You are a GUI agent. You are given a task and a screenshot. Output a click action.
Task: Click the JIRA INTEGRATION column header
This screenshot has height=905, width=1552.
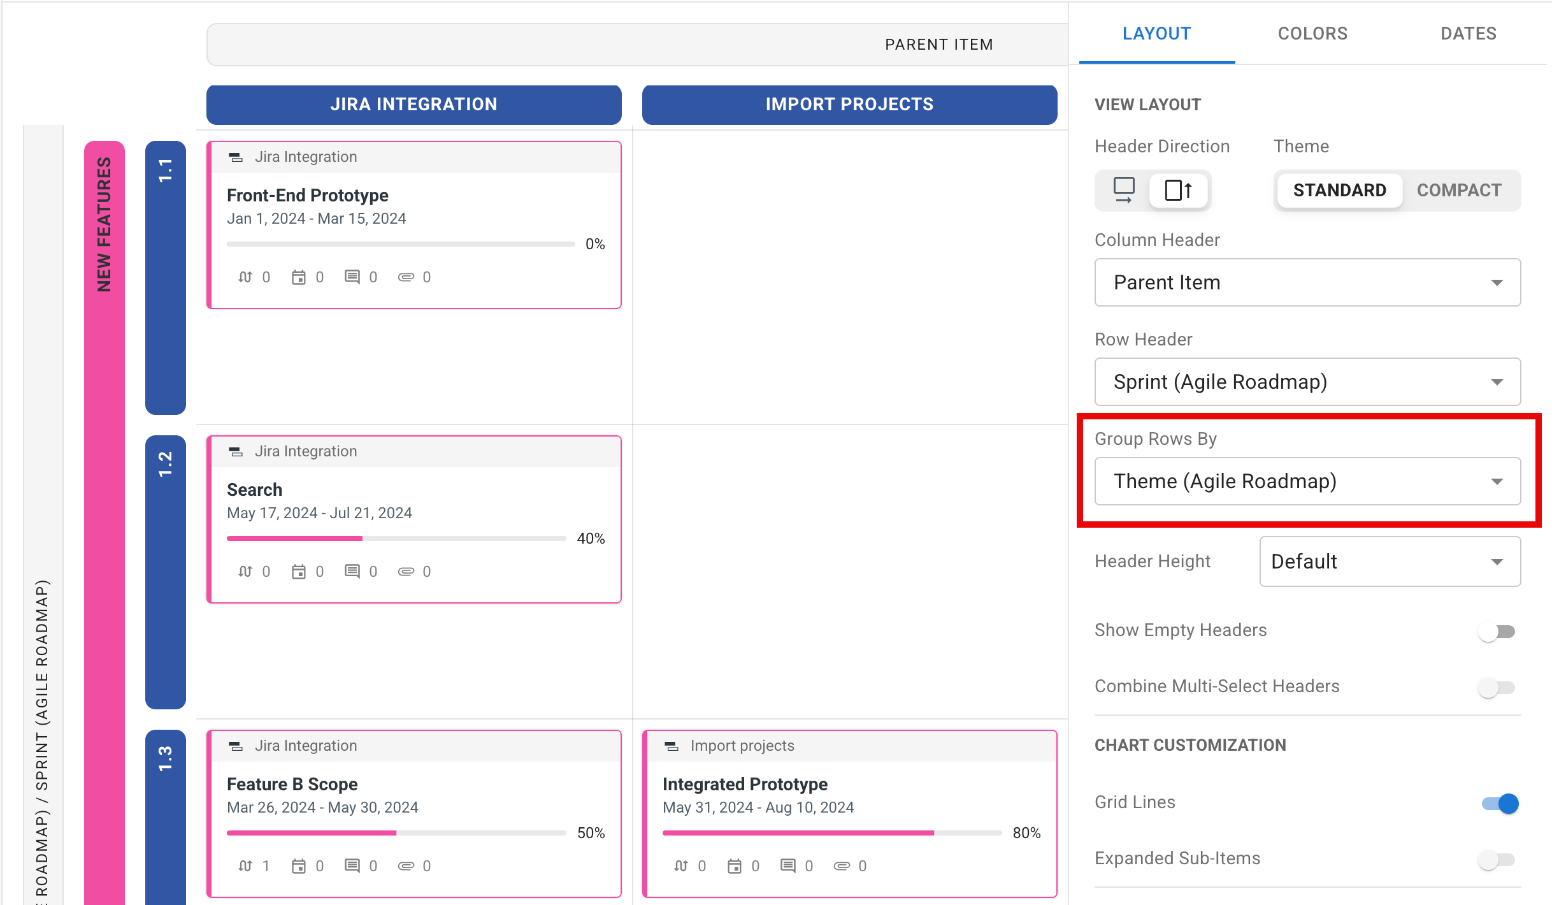coord(413,104)
